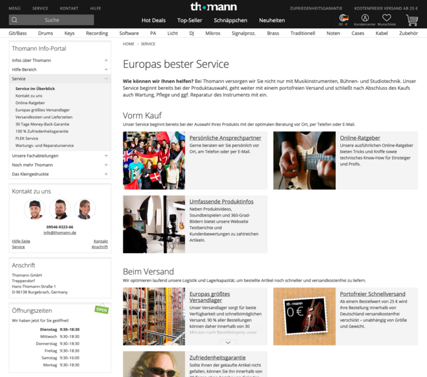Click the OPEN tag badge

[102, 309]
